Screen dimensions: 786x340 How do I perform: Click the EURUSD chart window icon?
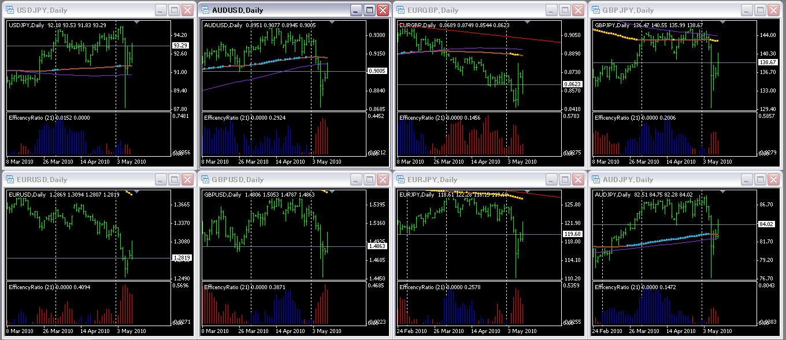click(10, 180)
